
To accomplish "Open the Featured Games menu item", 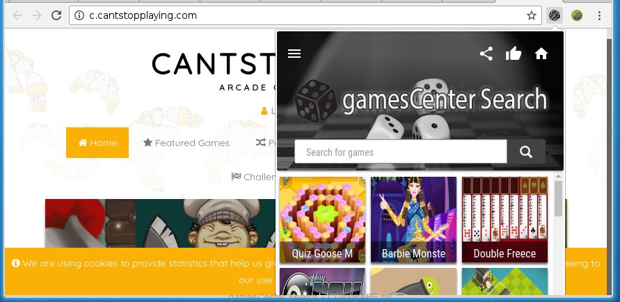I will (x=186, y=143).
